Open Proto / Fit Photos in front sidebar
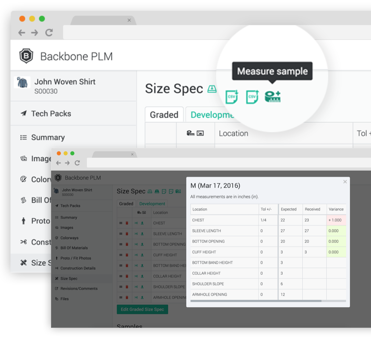371x342 pixels. point(82,258)
